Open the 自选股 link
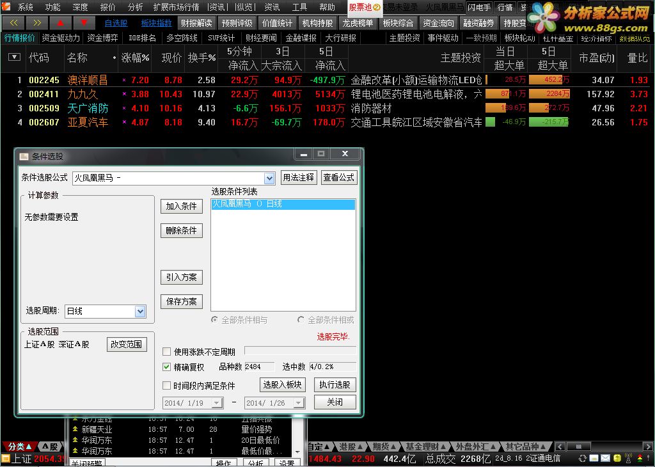This screenshot has width=655, height=467. tap(116, 24)
